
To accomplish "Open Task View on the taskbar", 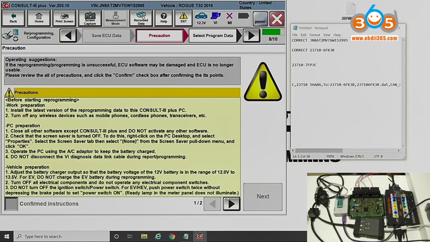I will point(130,236).
